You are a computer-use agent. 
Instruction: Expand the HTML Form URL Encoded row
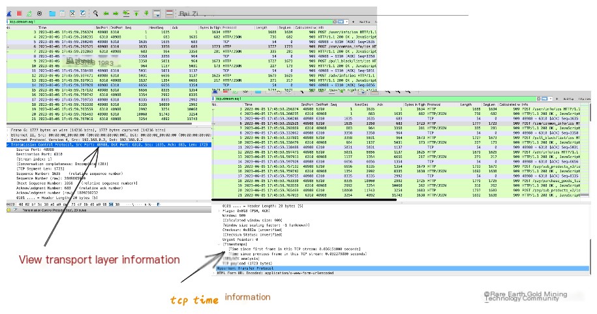coord(214,274)
